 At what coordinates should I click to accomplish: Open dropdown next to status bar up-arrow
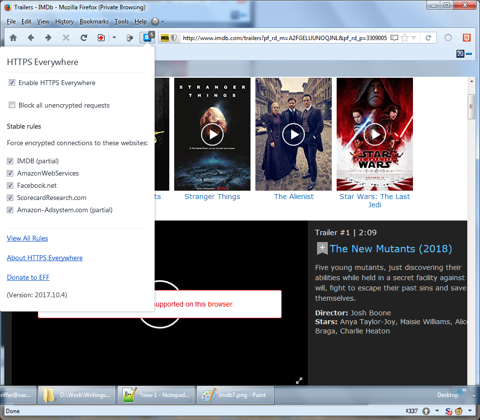(437, 411)
